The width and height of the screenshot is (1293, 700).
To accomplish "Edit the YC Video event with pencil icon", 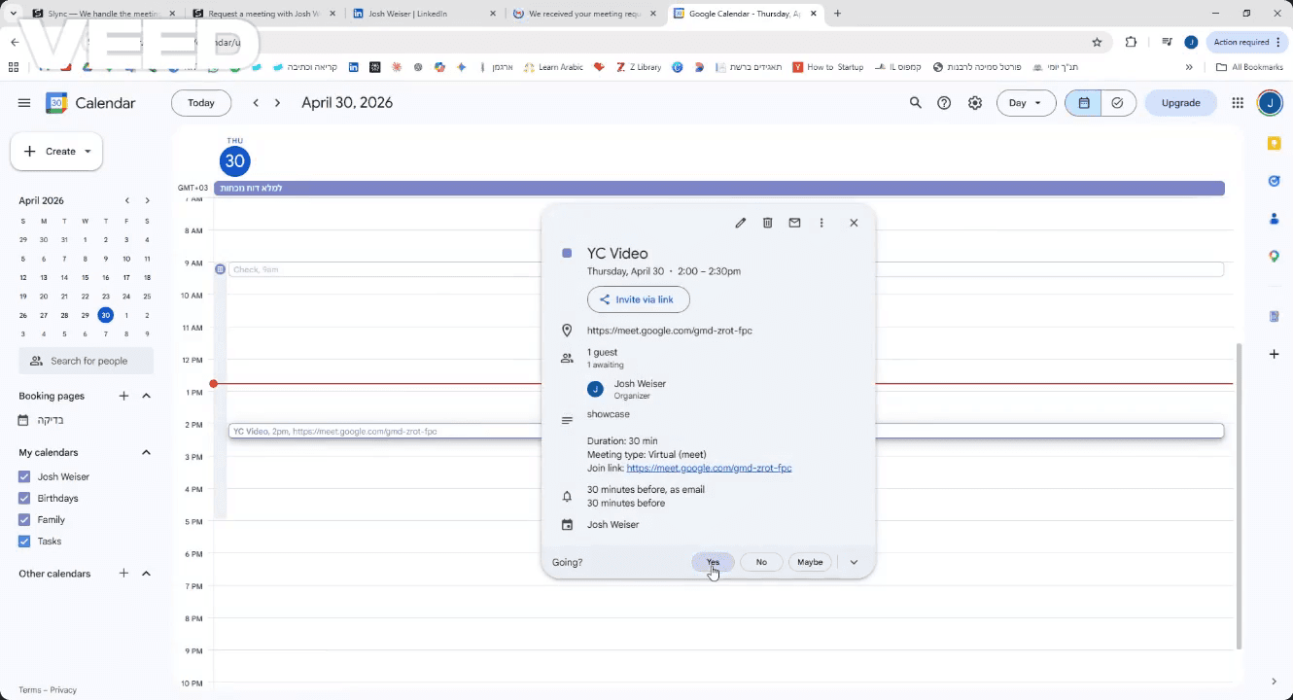I will tap(740, 223).
